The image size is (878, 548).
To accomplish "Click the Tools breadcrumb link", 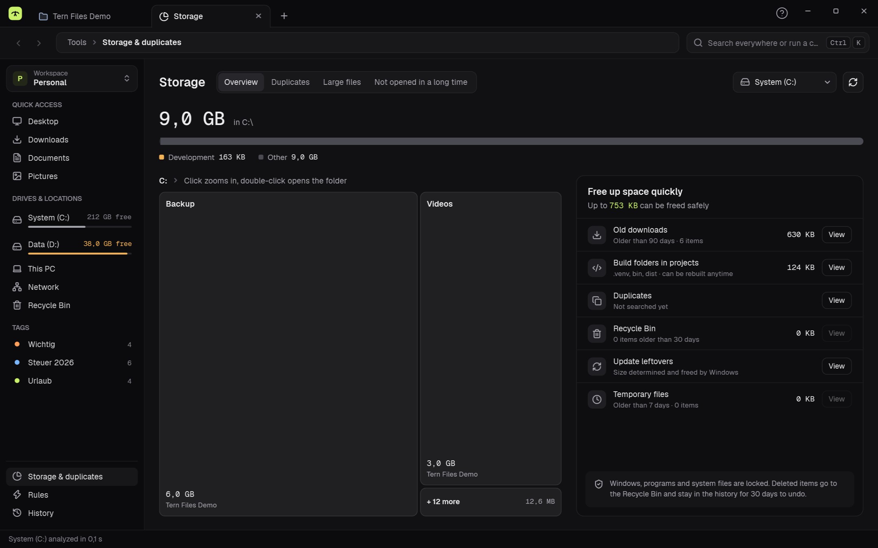I will pos(77,42).
